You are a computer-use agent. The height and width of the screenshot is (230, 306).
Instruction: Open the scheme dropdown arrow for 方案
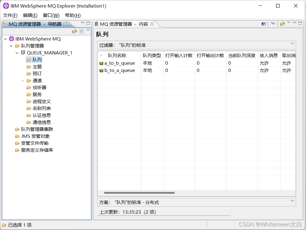pos(292,201)
